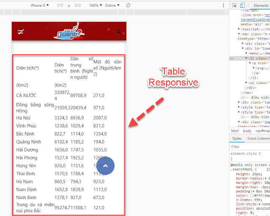Screen dimensions: 270x216
Task: Click the Quantri mobile logo
Action: (x=69, y=31)
